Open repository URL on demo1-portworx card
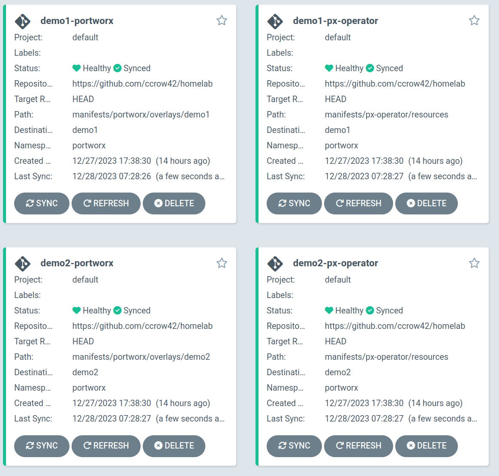The width and height of the screenshot is (499, 476). (x=142, y=84)
